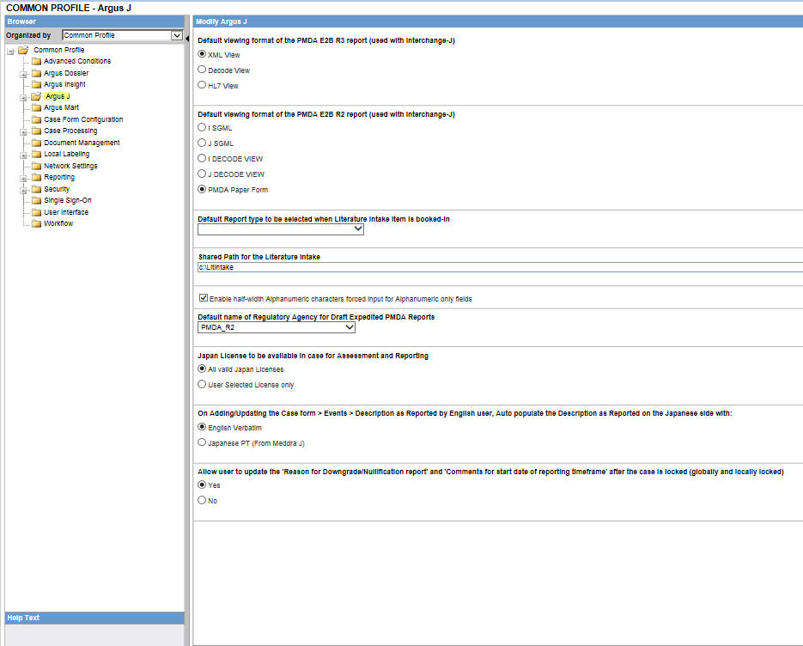Click the Reporting folder icon
This screenshot has height=646, width=803.
coord(36,177)
